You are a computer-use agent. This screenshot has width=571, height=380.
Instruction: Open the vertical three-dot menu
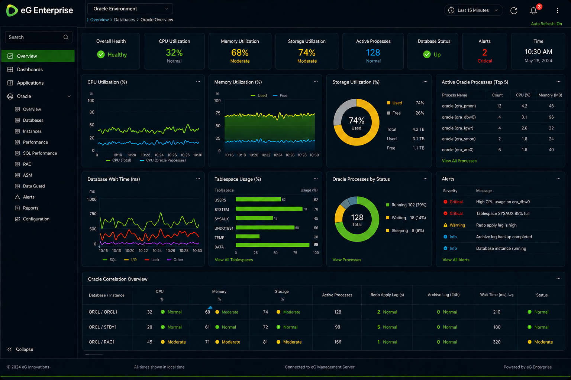click(x=557, y=10)
